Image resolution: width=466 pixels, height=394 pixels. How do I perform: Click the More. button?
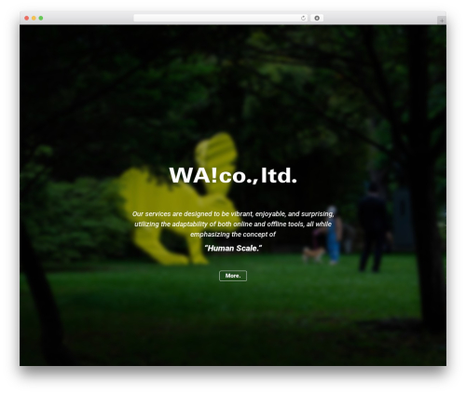[233, 276]
